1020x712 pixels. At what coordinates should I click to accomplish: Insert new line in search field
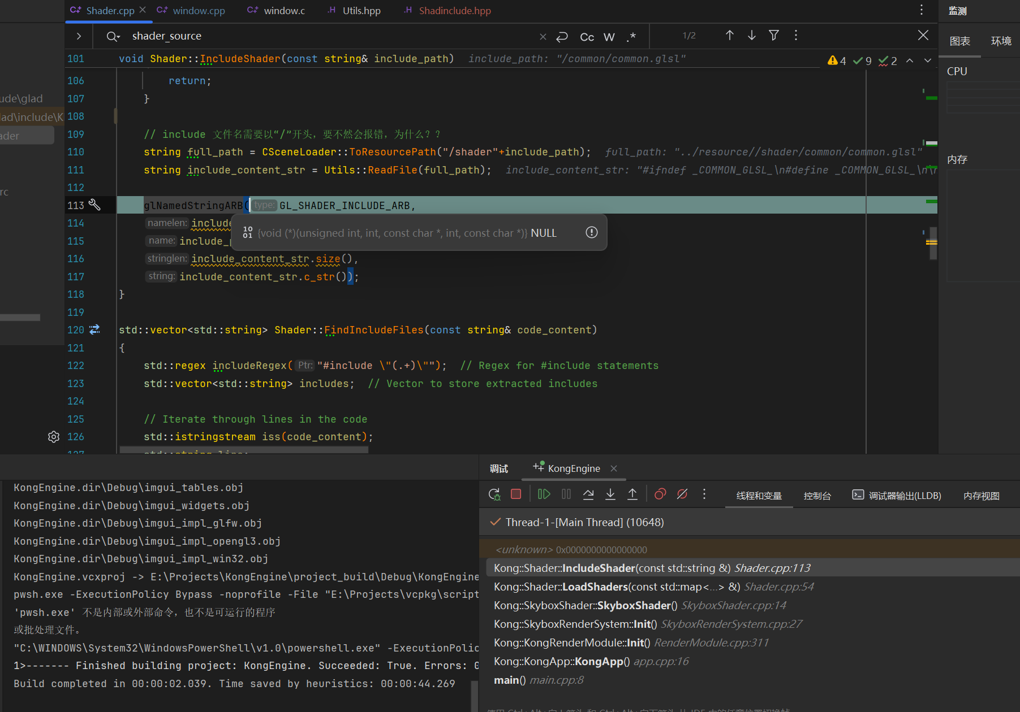pos(562,37)
